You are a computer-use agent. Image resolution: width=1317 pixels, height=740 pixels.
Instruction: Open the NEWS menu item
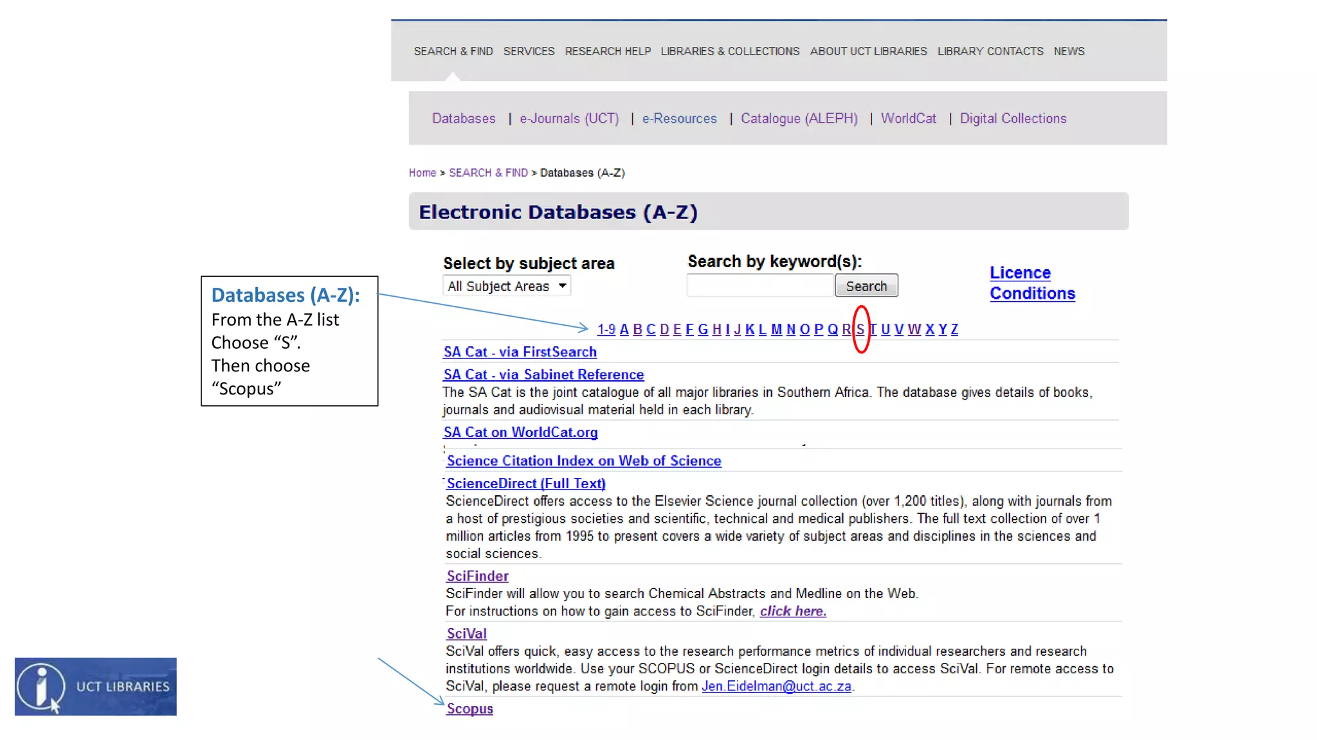click(1069, 51)
